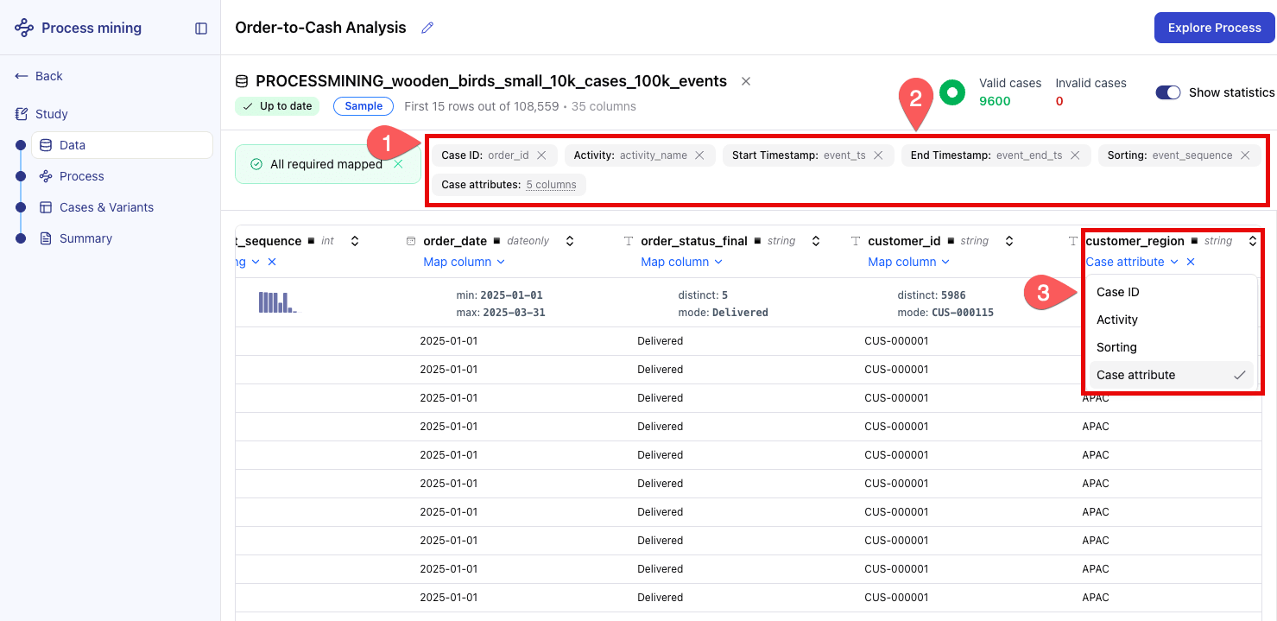1277x621 pixels.
Task: Click the Study notebook icon
Action: [22, 114]
